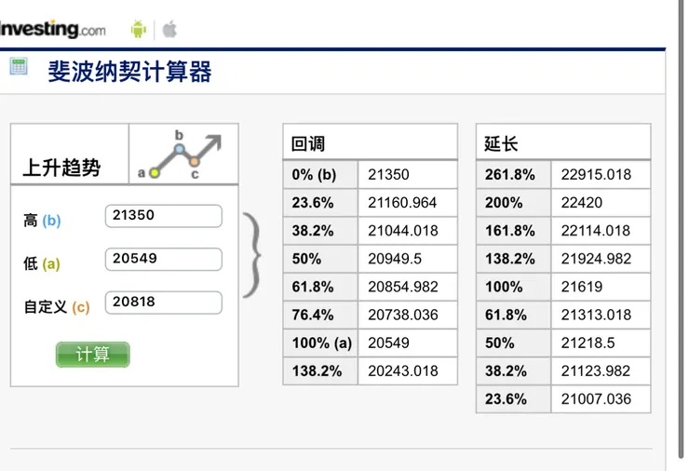The width and height of the screenshot is (689, 471).
Task: Click the 低 (a) field label
Action: click(x=42, y=263)
